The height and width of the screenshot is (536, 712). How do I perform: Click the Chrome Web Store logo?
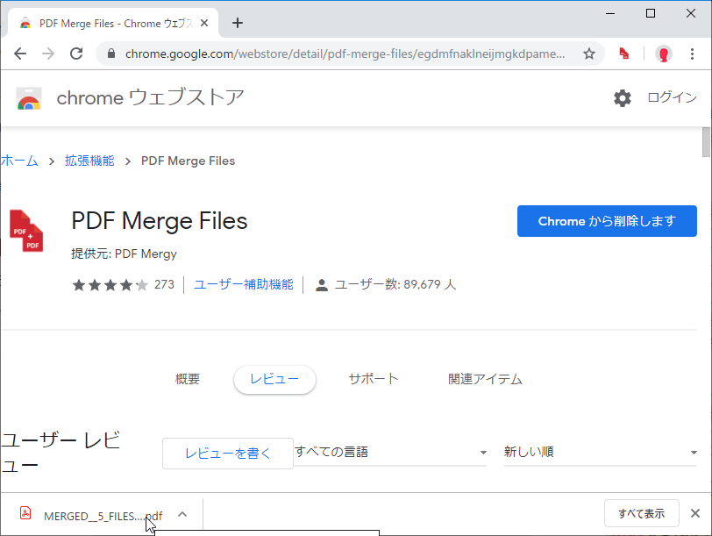pos(27,97)
